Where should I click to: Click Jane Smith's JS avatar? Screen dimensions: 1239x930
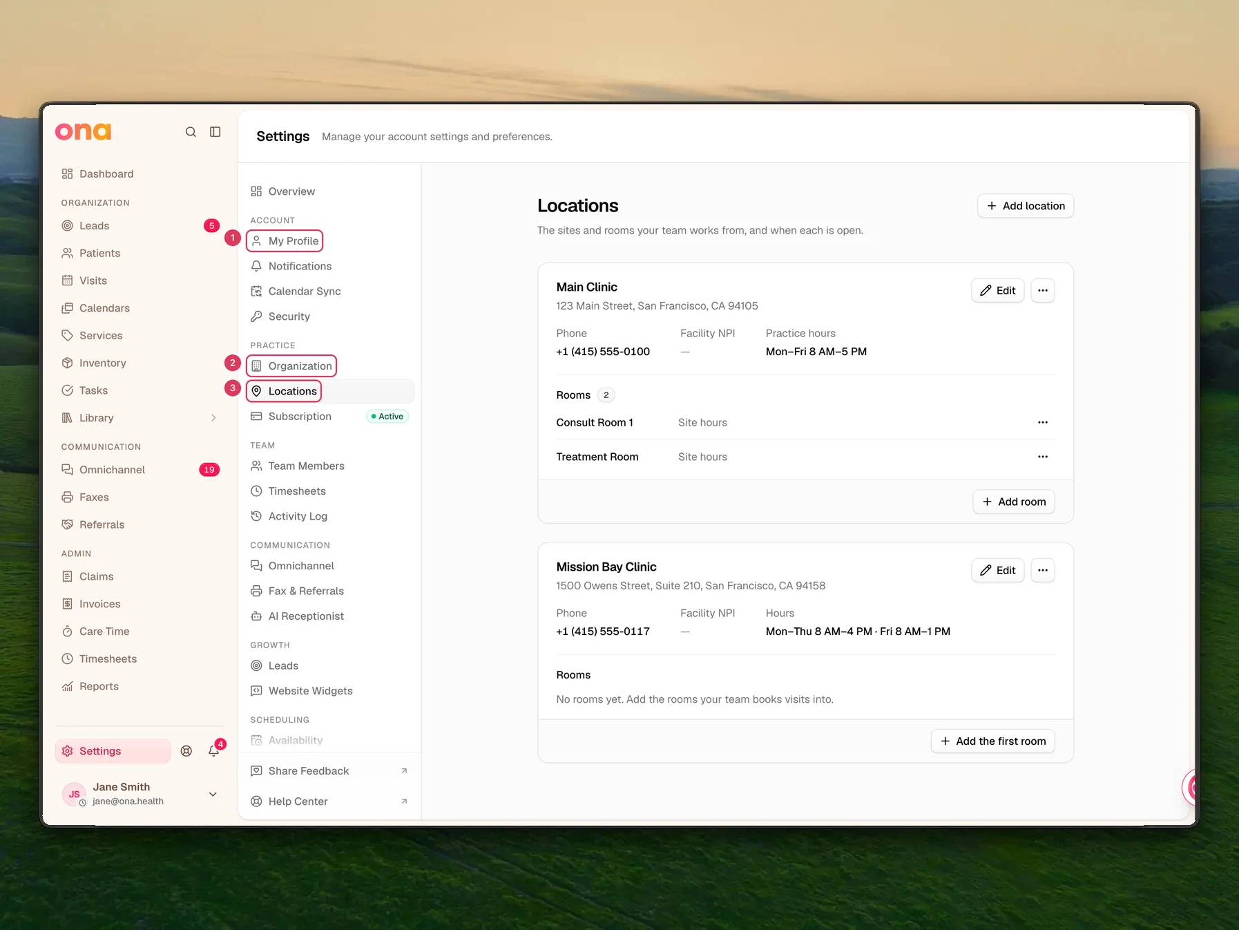75,794
